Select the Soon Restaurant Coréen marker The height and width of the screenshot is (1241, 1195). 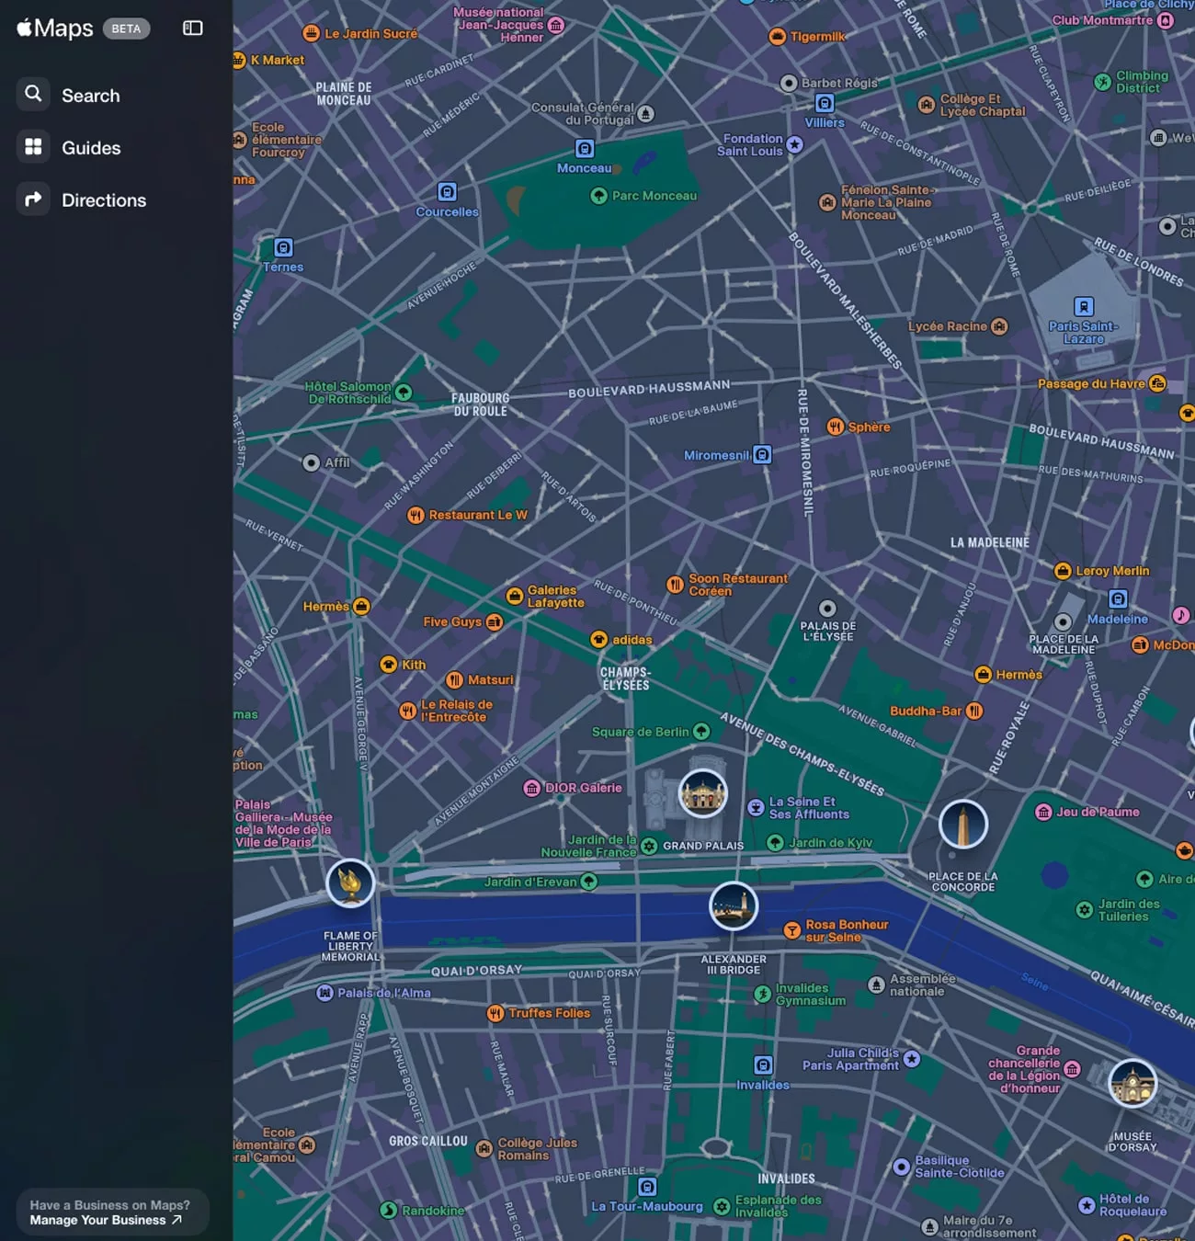[x=675, y=585]
